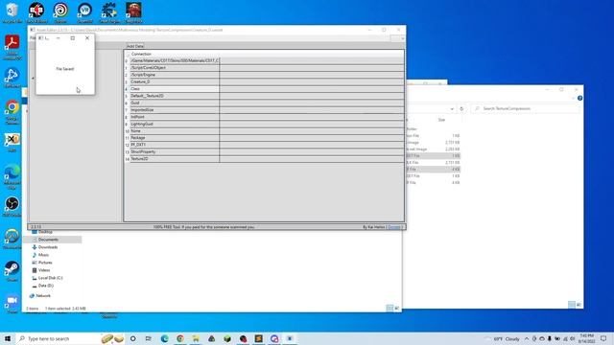
Task: Open the address history dropdown in the right Explorer window
Action: pos(452,108)
